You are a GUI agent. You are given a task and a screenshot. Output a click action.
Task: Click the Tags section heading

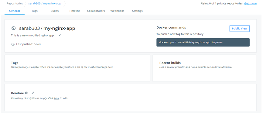click(x=15, y=63)
